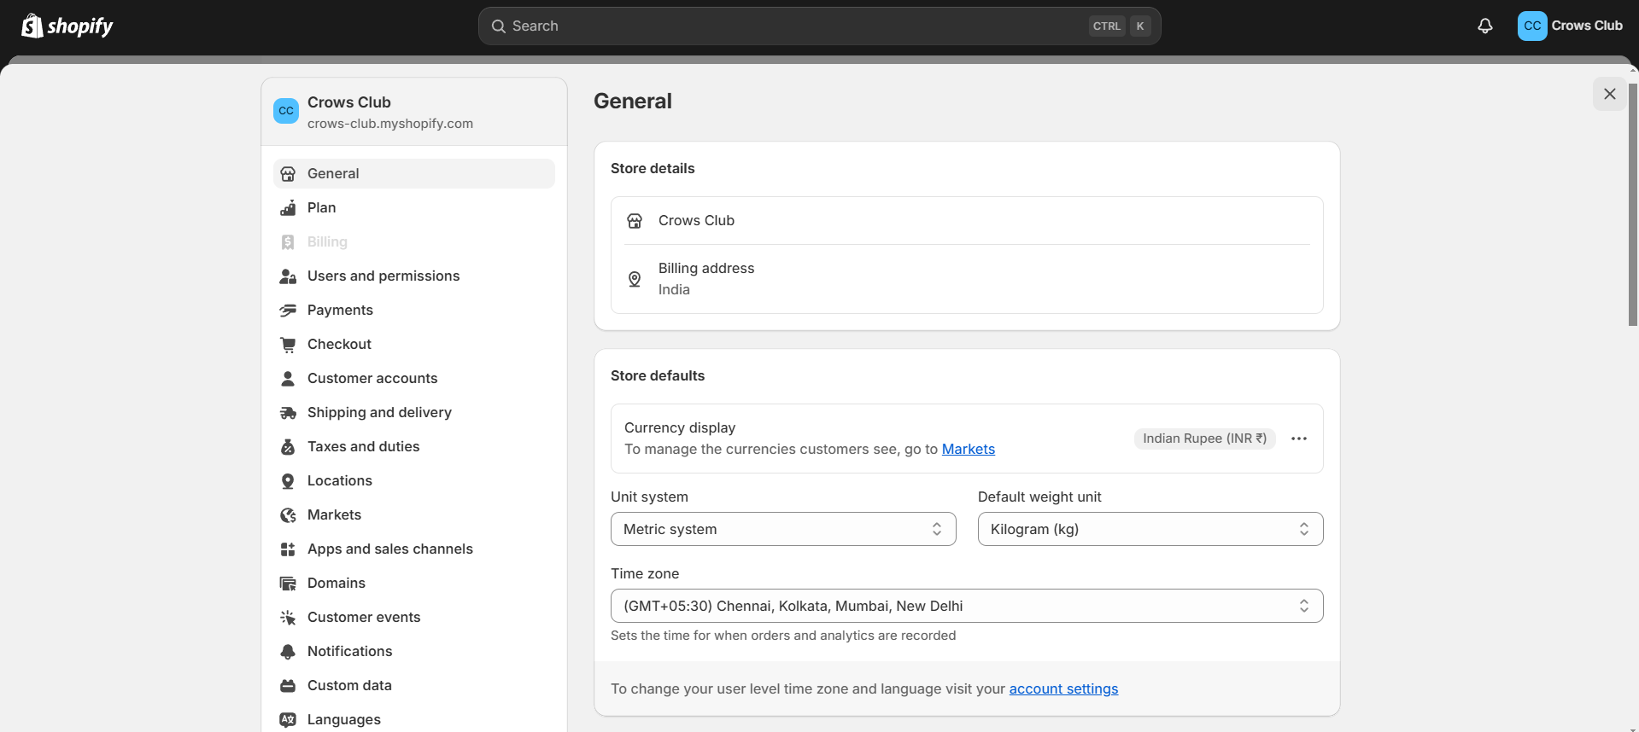The width and height of the screenshot is (1639, 732).
Task: Click the billing address location icon
Action: point(635,279)
